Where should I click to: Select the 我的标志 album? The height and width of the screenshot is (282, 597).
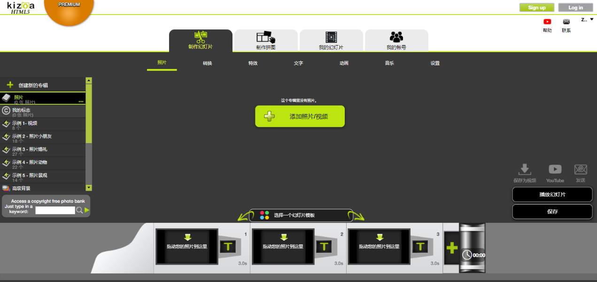[x=43, y=111]
